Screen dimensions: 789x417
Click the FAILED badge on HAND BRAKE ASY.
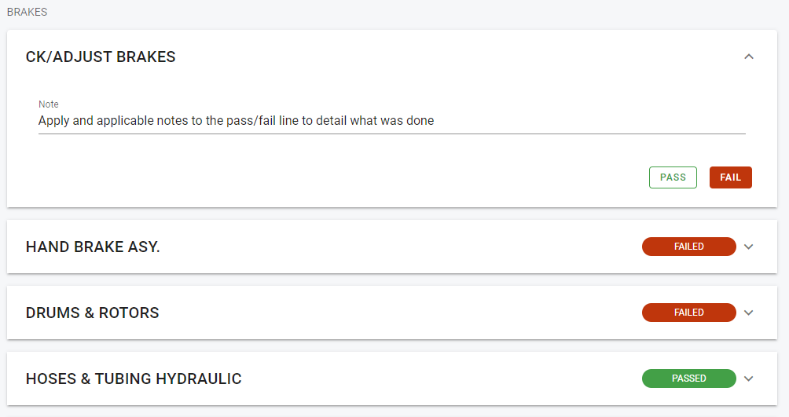coord(688,247)
